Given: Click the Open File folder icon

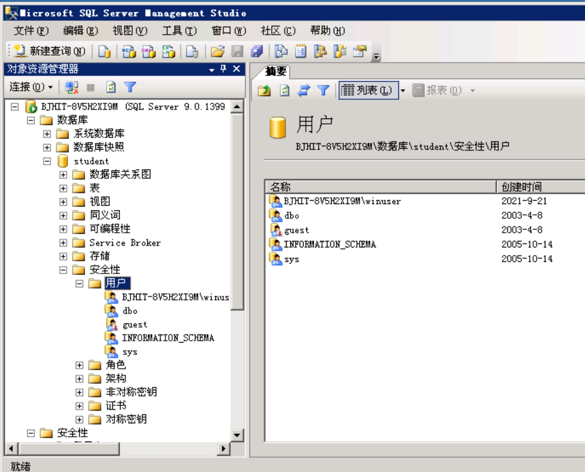Looking at the screenshot, I should tap(217, 52).
